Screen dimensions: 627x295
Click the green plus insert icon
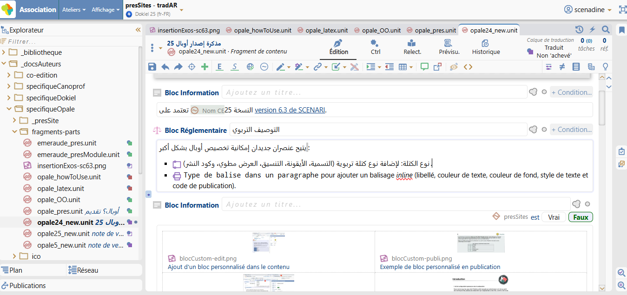click(205, 67)
